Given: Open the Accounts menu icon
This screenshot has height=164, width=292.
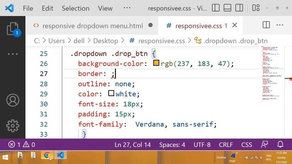Looking at the screenshot, I should 13,100.
